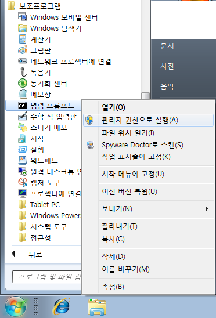Choose 관리자 권한으로 실행(A) in the context menu
The image size is (216, 318).
pyautogui.click(x=149, y=120)
